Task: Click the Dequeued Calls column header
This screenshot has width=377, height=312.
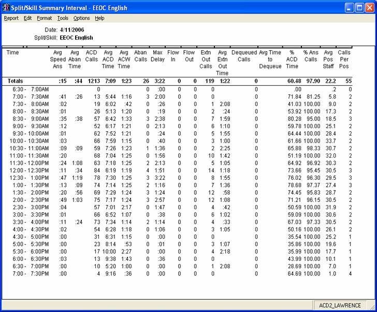Action: [244, 56]
